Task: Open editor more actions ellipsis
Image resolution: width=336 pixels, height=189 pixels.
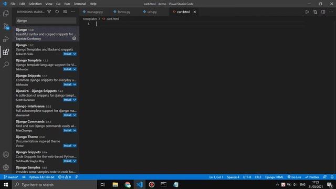Action: tap(331, 12)
